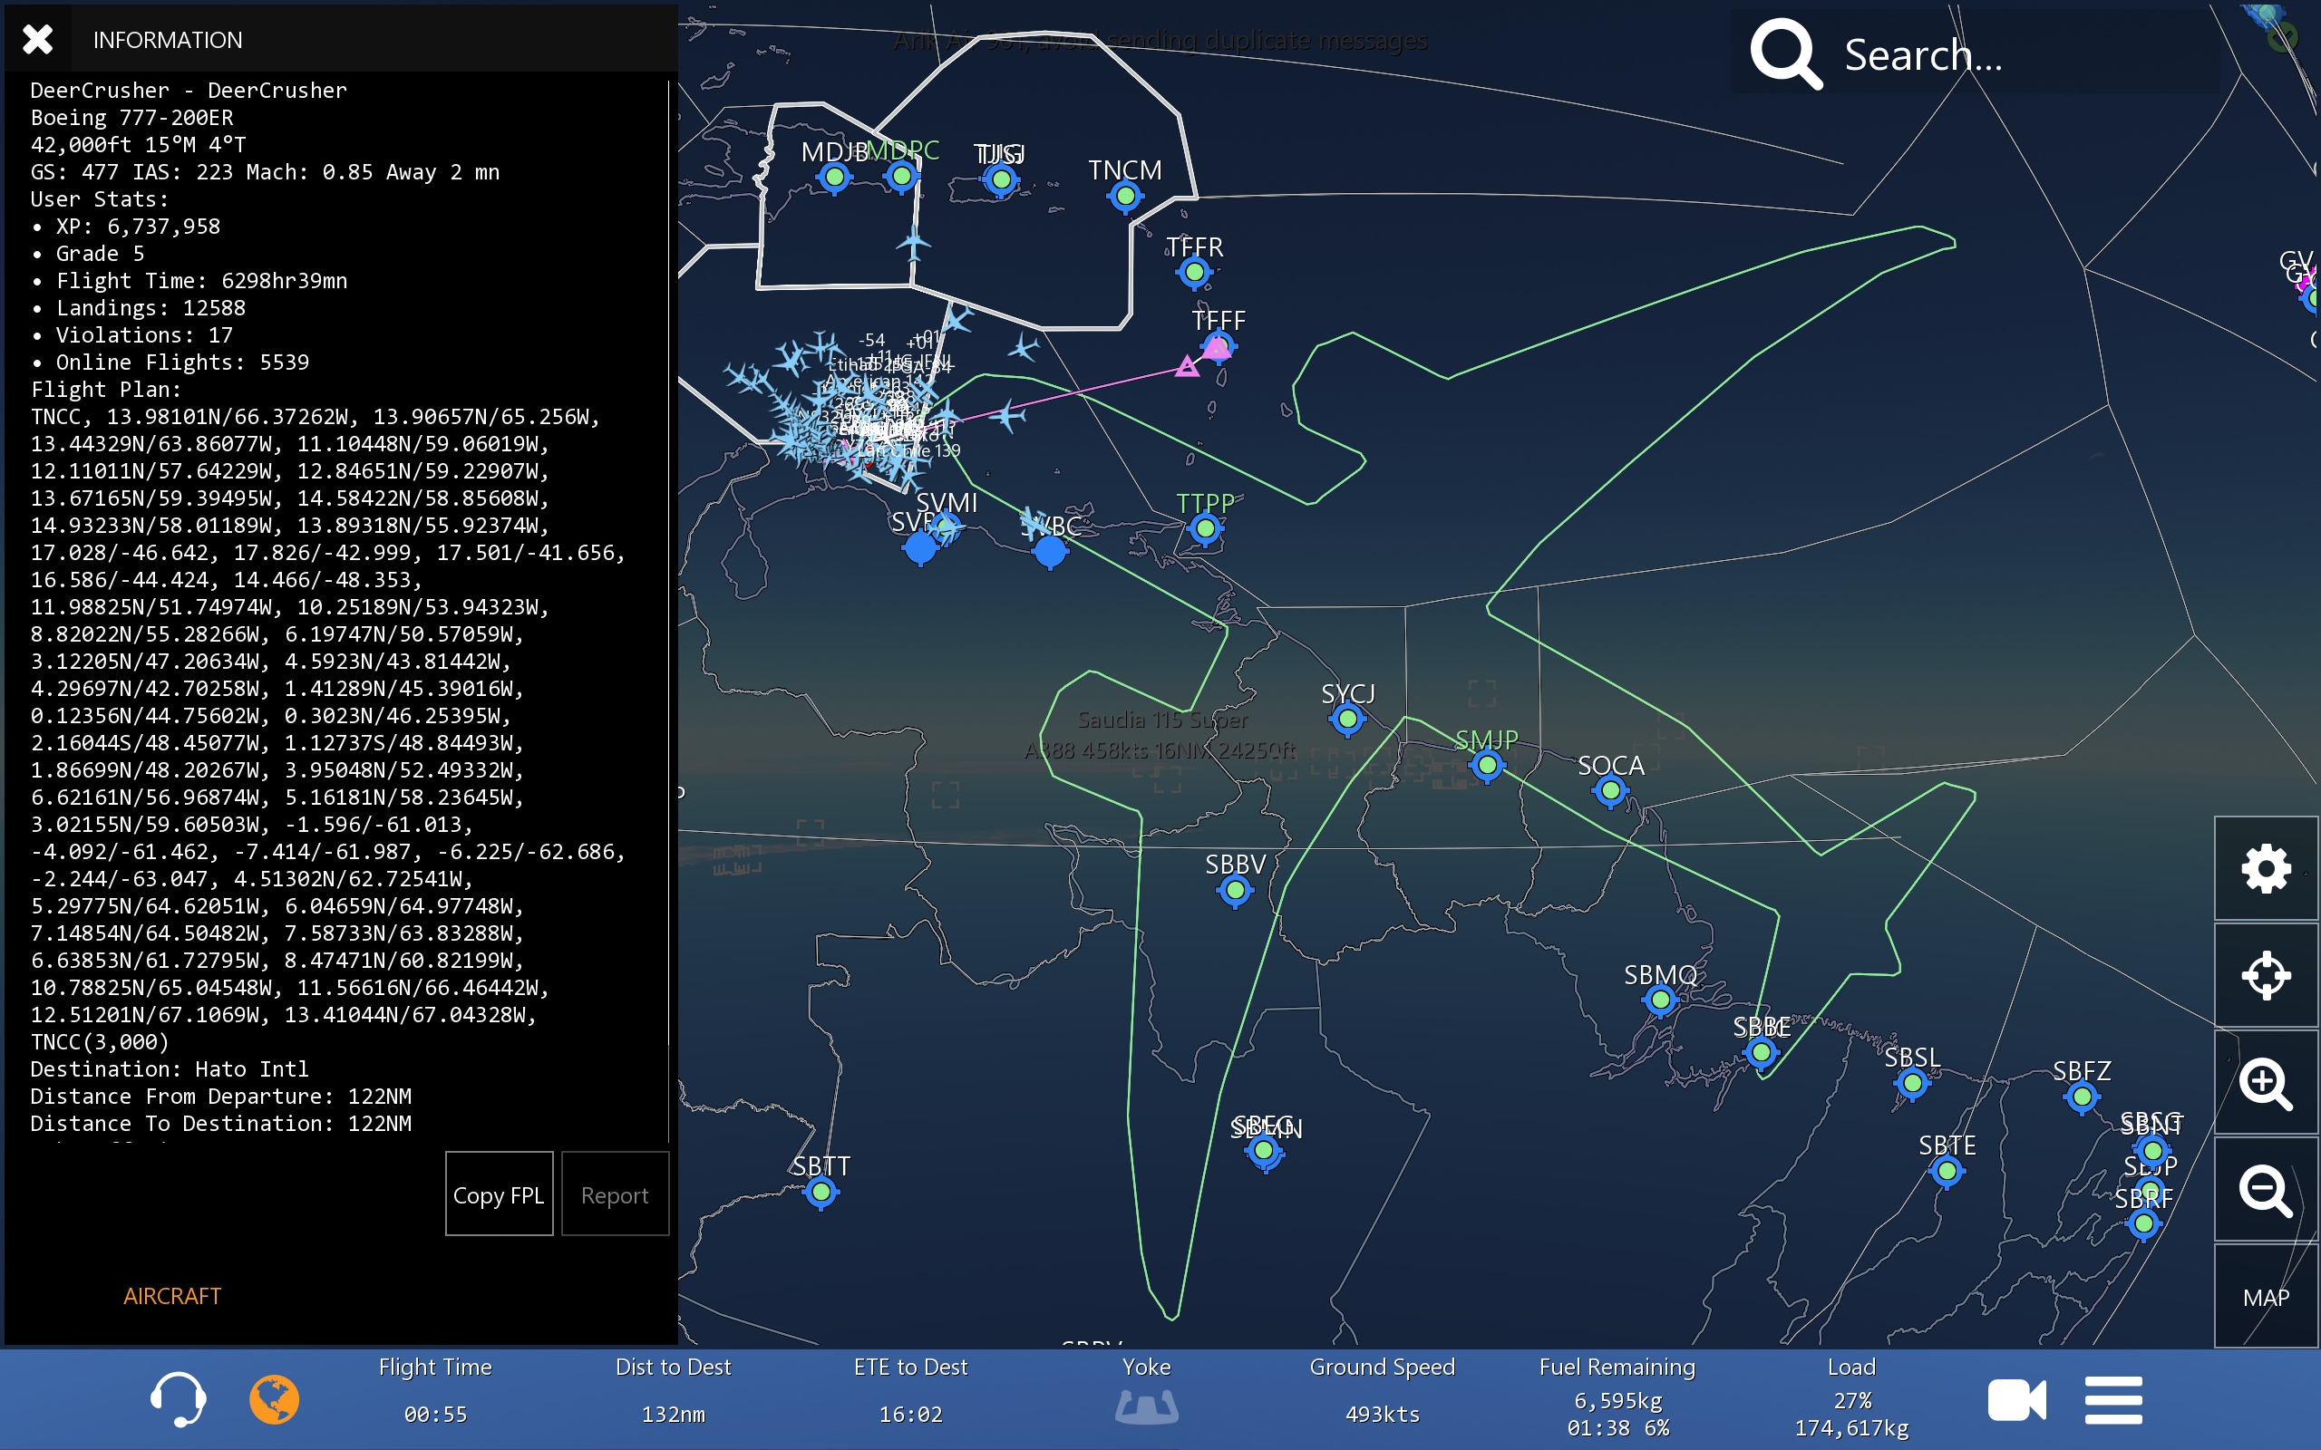Open the Aircraft tab
This screenshot has height=1450, width=2321.
[x=171, y=1296]
